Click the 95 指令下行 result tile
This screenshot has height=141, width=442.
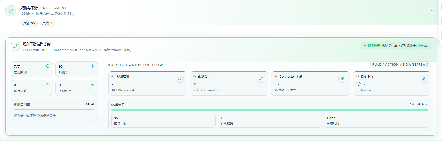(163, 121)
